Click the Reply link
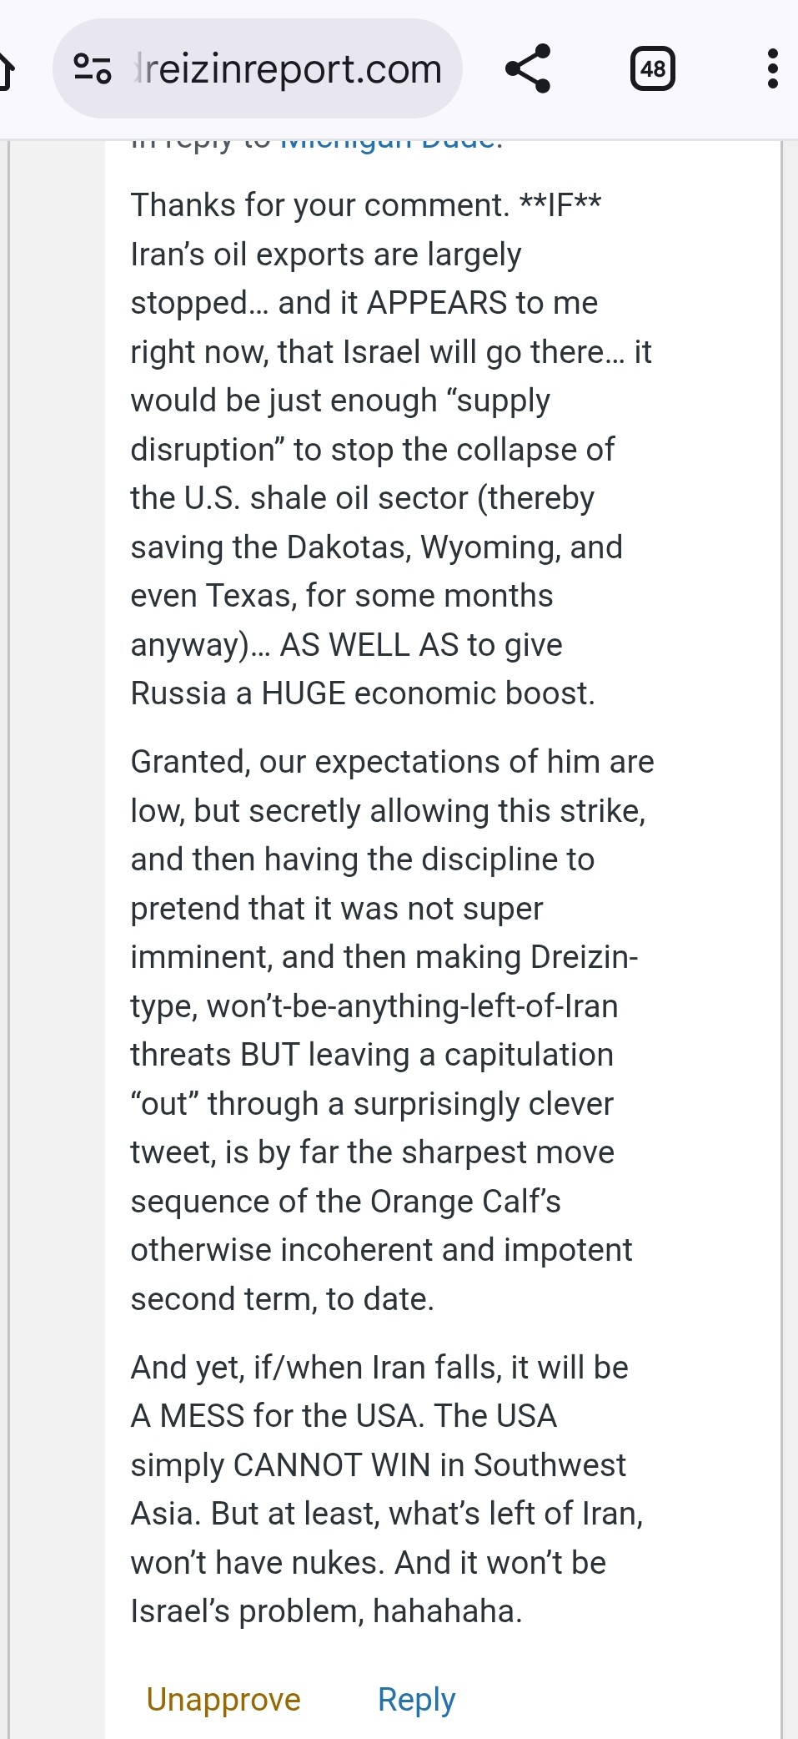798x1739 pixels. pyautogui.click(x=416, y=1699)
